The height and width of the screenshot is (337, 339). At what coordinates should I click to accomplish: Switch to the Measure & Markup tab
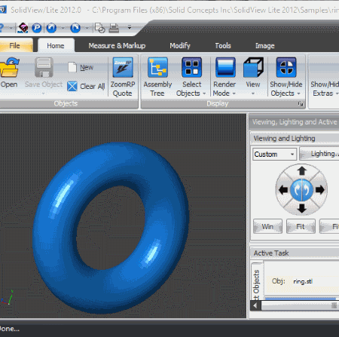tap(117, 46)
